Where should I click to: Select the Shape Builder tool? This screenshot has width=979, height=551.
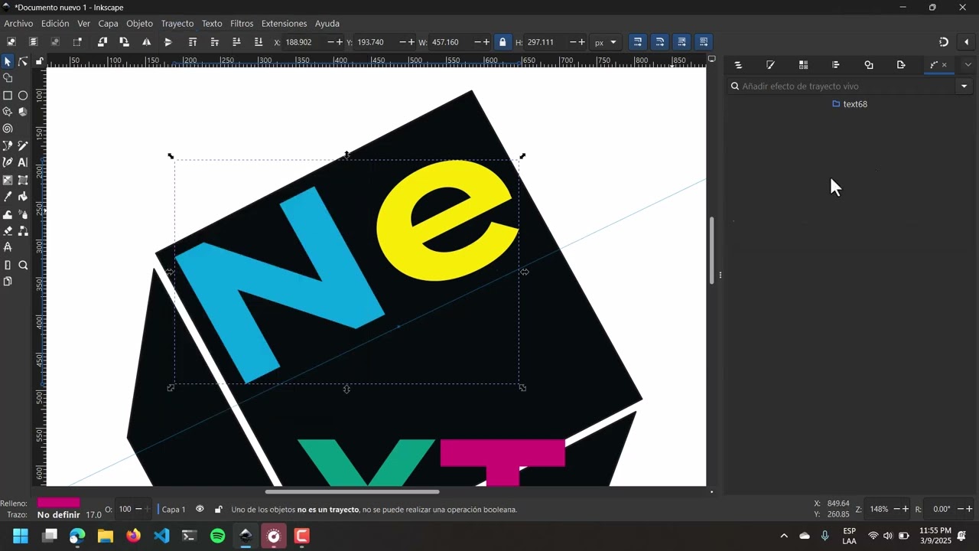8,78
